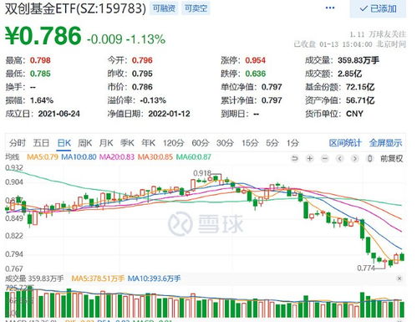The width and height of the screenshot is (417, 322).
Task: Shift chart left with left arrow icon
Action: (339, 159)
